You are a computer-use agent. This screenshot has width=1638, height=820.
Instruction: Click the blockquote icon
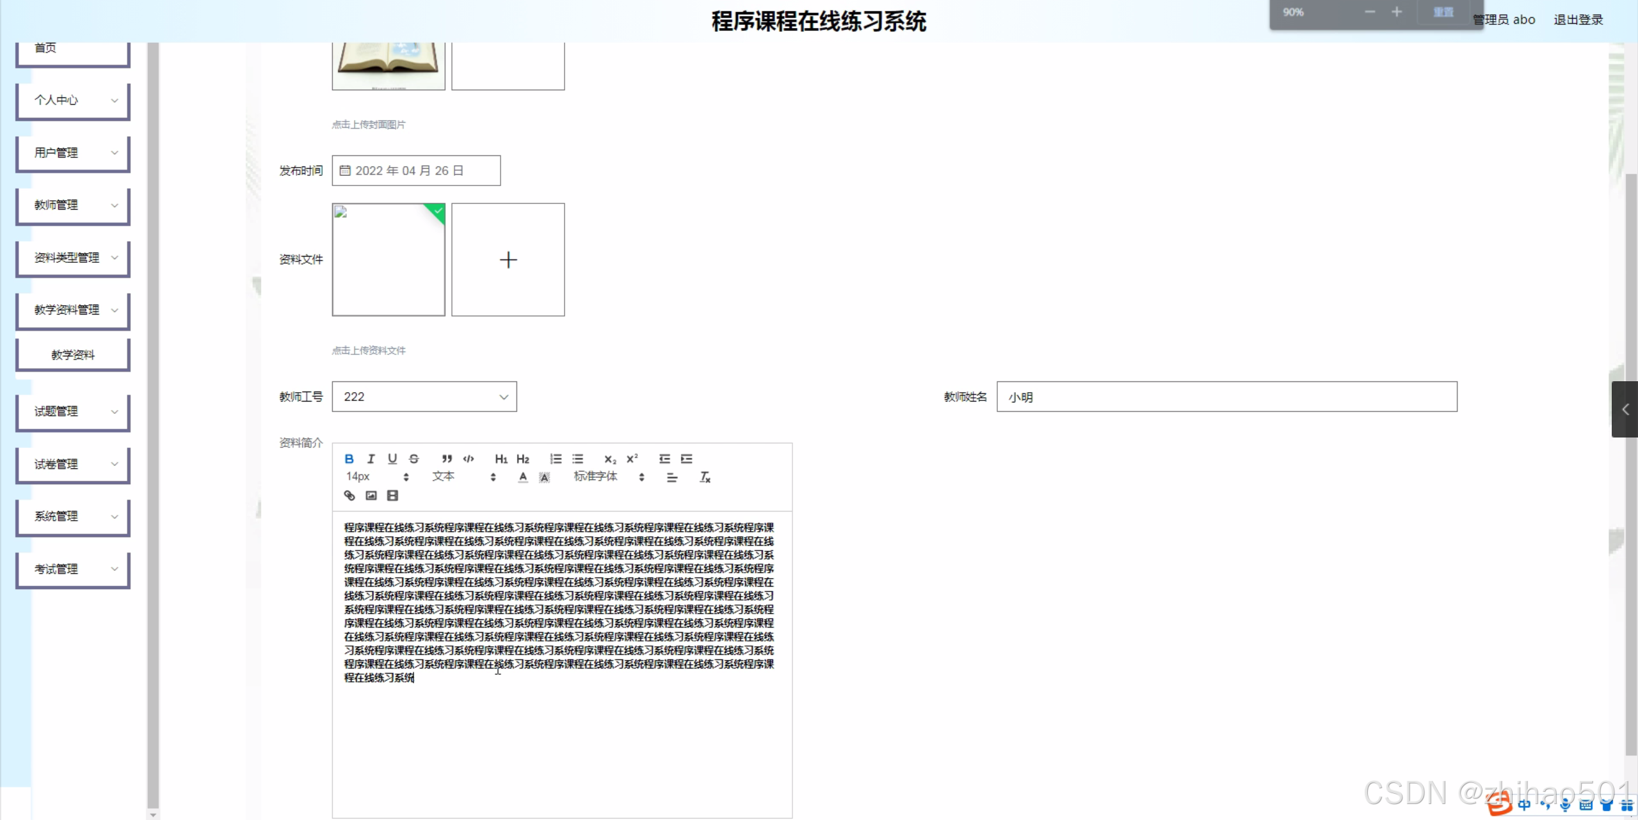coord(447,459)
